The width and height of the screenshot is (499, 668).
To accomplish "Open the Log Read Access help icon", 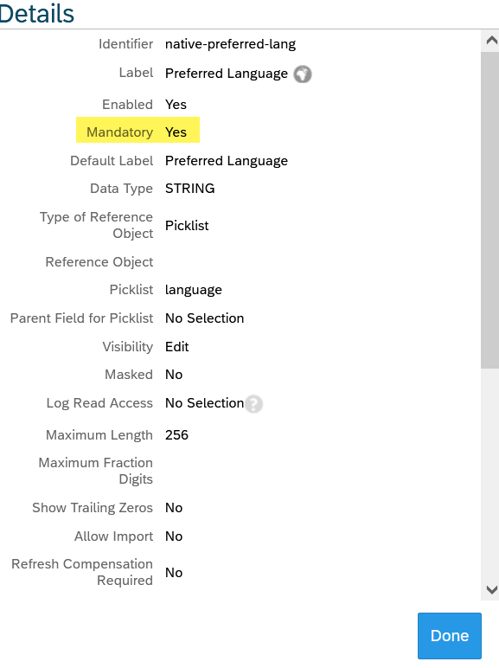I will coord(253,404).
